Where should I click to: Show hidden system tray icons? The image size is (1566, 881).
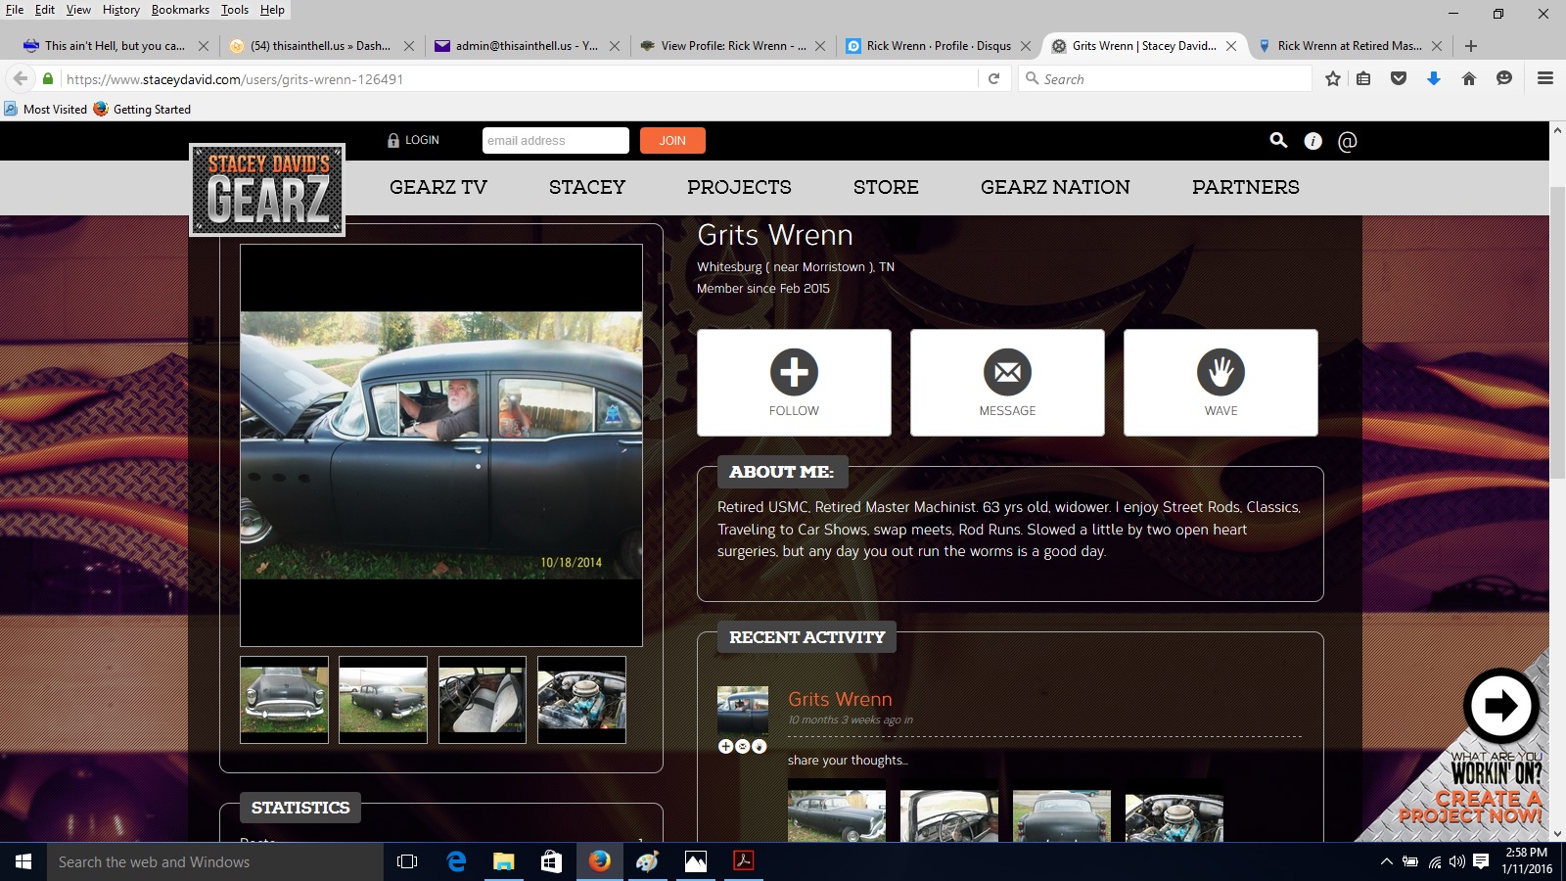pos(1386,861)
